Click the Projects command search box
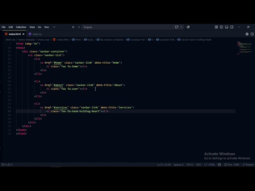 pos(127,27)
